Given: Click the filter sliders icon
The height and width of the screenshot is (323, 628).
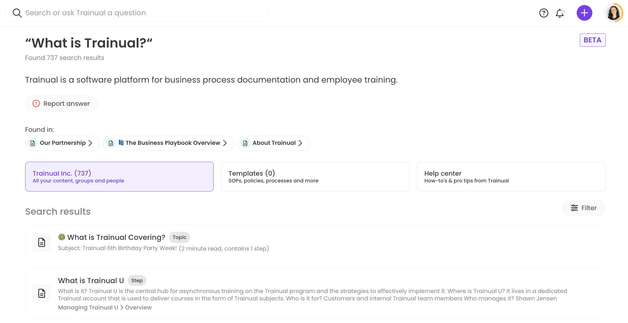Looking at the screenshot, I should point(574,208).
